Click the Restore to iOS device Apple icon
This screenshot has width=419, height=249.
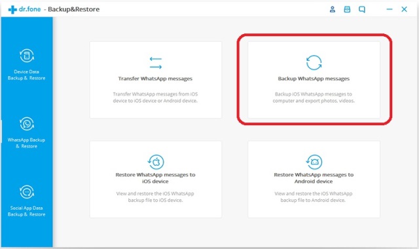coord(156,162)
